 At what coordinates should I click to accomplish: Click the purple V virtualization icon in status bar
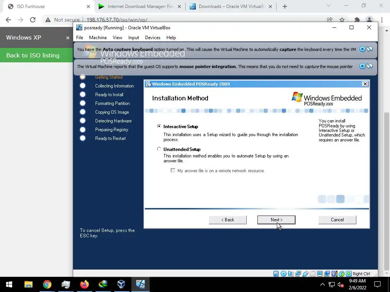334,274
